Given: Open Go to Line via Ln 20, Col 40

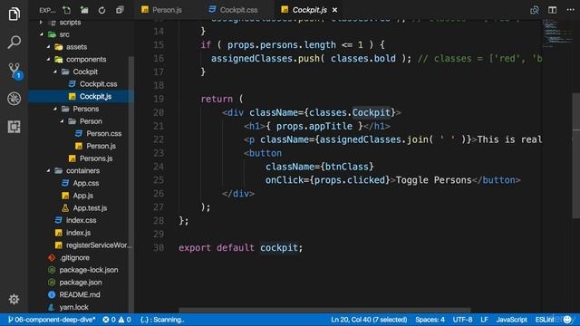Looking at the screenshot, I should [x=369, y=320].
